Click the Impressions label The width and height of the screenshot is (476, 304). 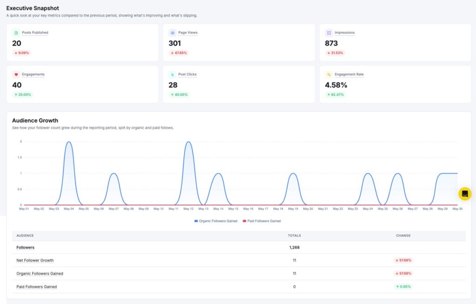(x=344, y=33)
